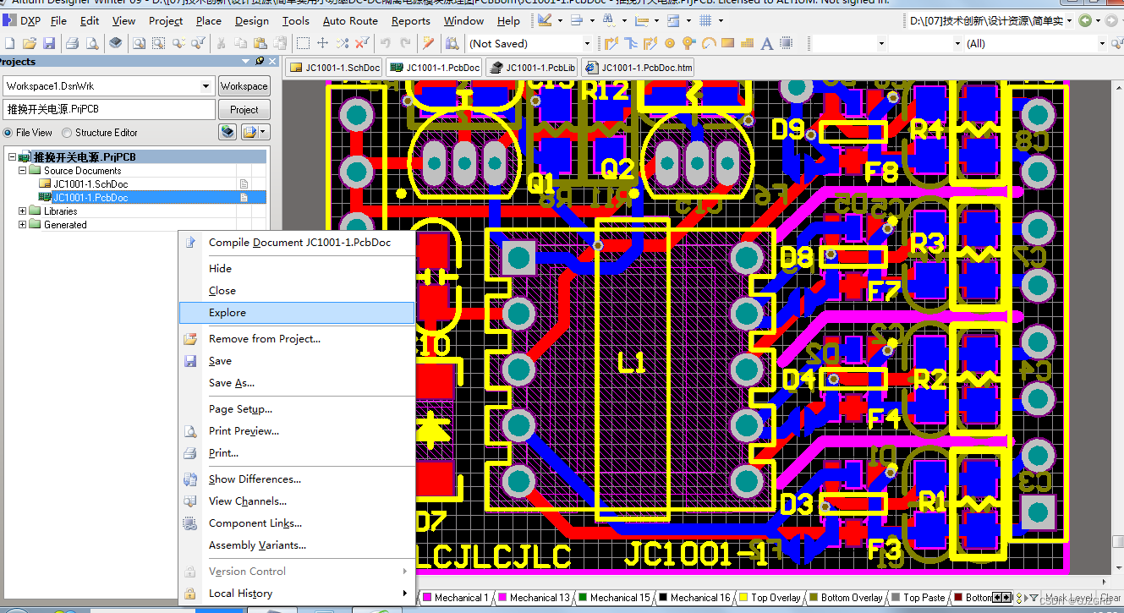Image resolution: width=1124 pixels, height=613 pixels.
Task: Click the Undo toolbar icon
Action: pos(387,43)
